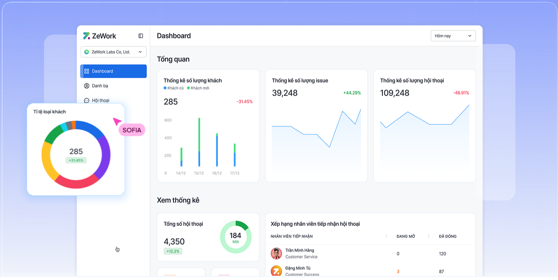
Task: Sort by the Đang mở column header
Action: (406, 236)
